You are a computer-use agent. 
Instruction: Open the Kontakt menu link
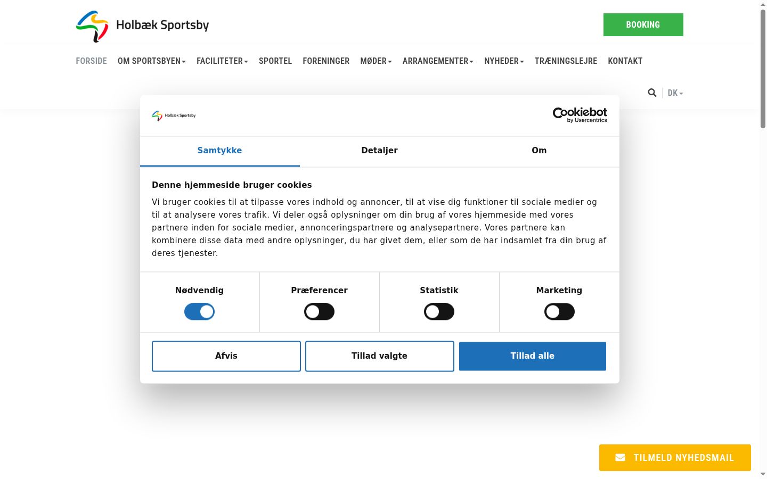(x=625, y=61)
